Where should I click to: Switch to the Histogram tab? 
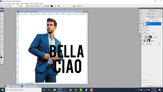150,11
